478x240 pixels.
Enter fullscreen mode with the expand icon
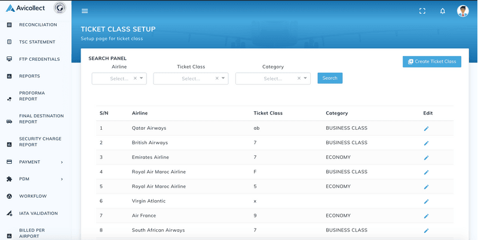click(x=422, y=11)
